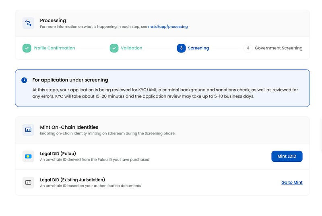Click the clock icon in screening notice
This screenshot has height=216, width=322.
click(x=24, y=80)
